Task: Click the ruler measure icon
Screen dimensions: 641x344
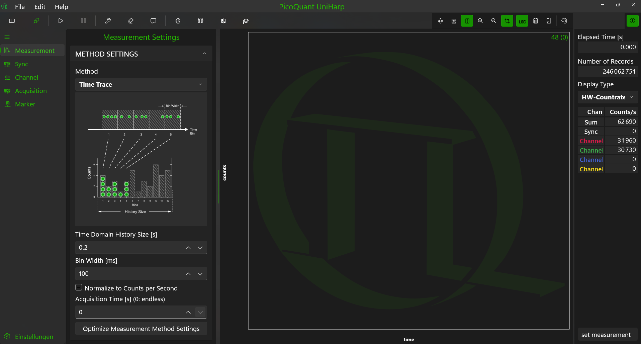Action: point(549,21)
